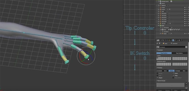The width and height of the screenshot is (189, 91).
Task: Select the Text.003 object in outliner
Action: click(x=164, y=17)
